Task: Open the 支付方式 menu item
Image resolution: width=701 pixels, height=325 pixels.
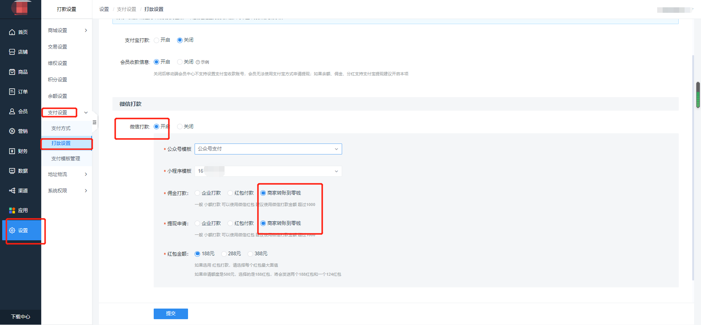Action: point(61,128)
